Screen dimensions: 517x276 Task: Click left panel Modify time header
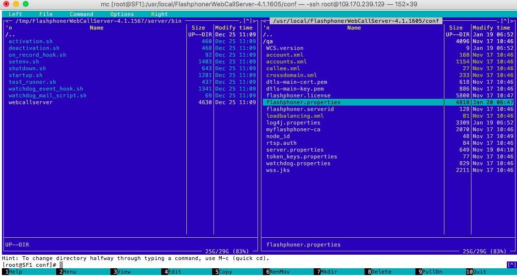point(234,28)
